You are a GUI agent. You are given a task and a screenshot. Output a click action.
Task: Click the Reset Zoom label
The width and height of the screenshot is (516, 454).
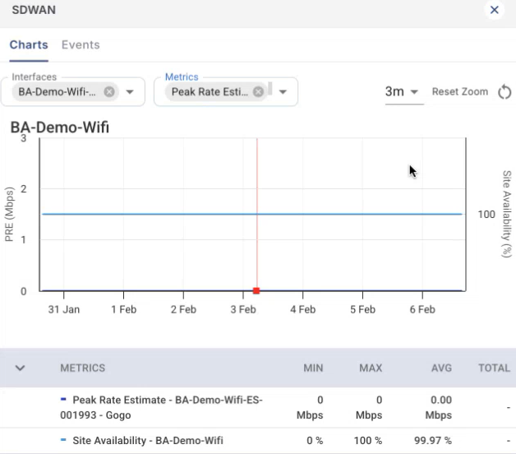[459, 91]
